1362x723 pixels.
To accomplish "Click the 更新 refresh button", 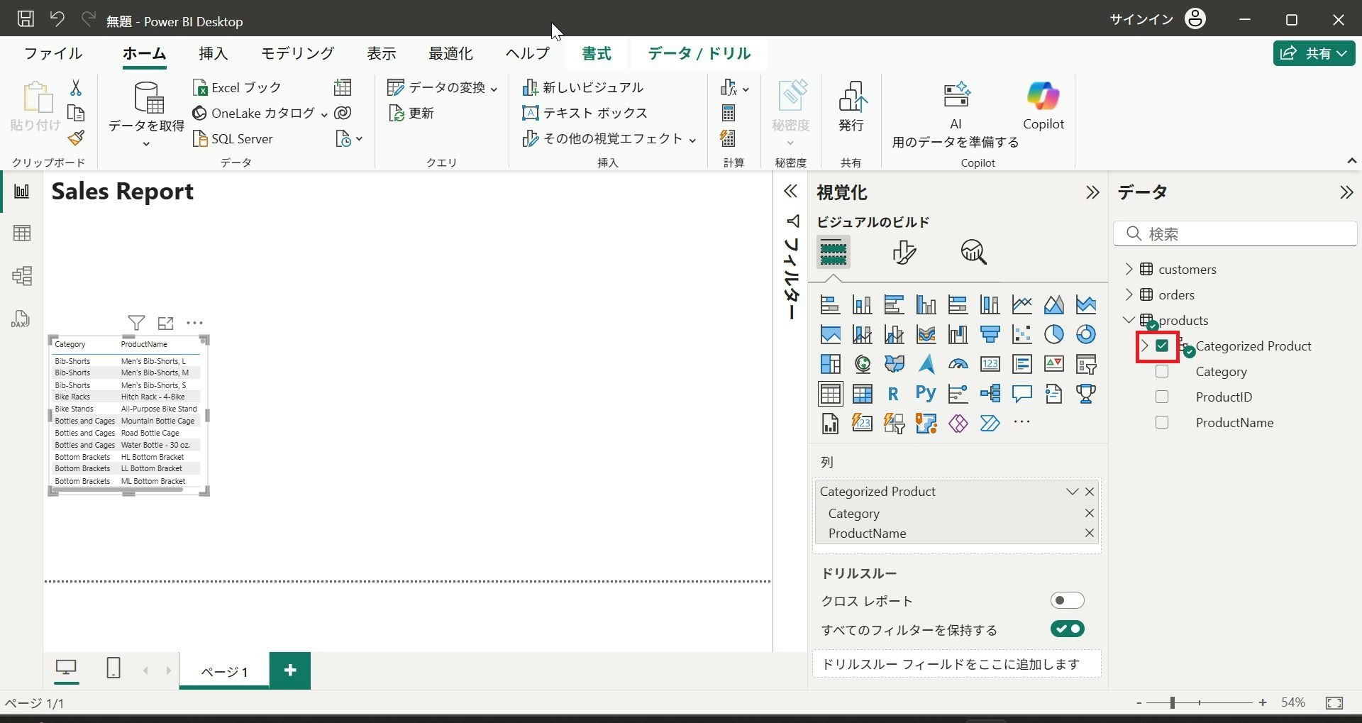I will coord(411,114).
